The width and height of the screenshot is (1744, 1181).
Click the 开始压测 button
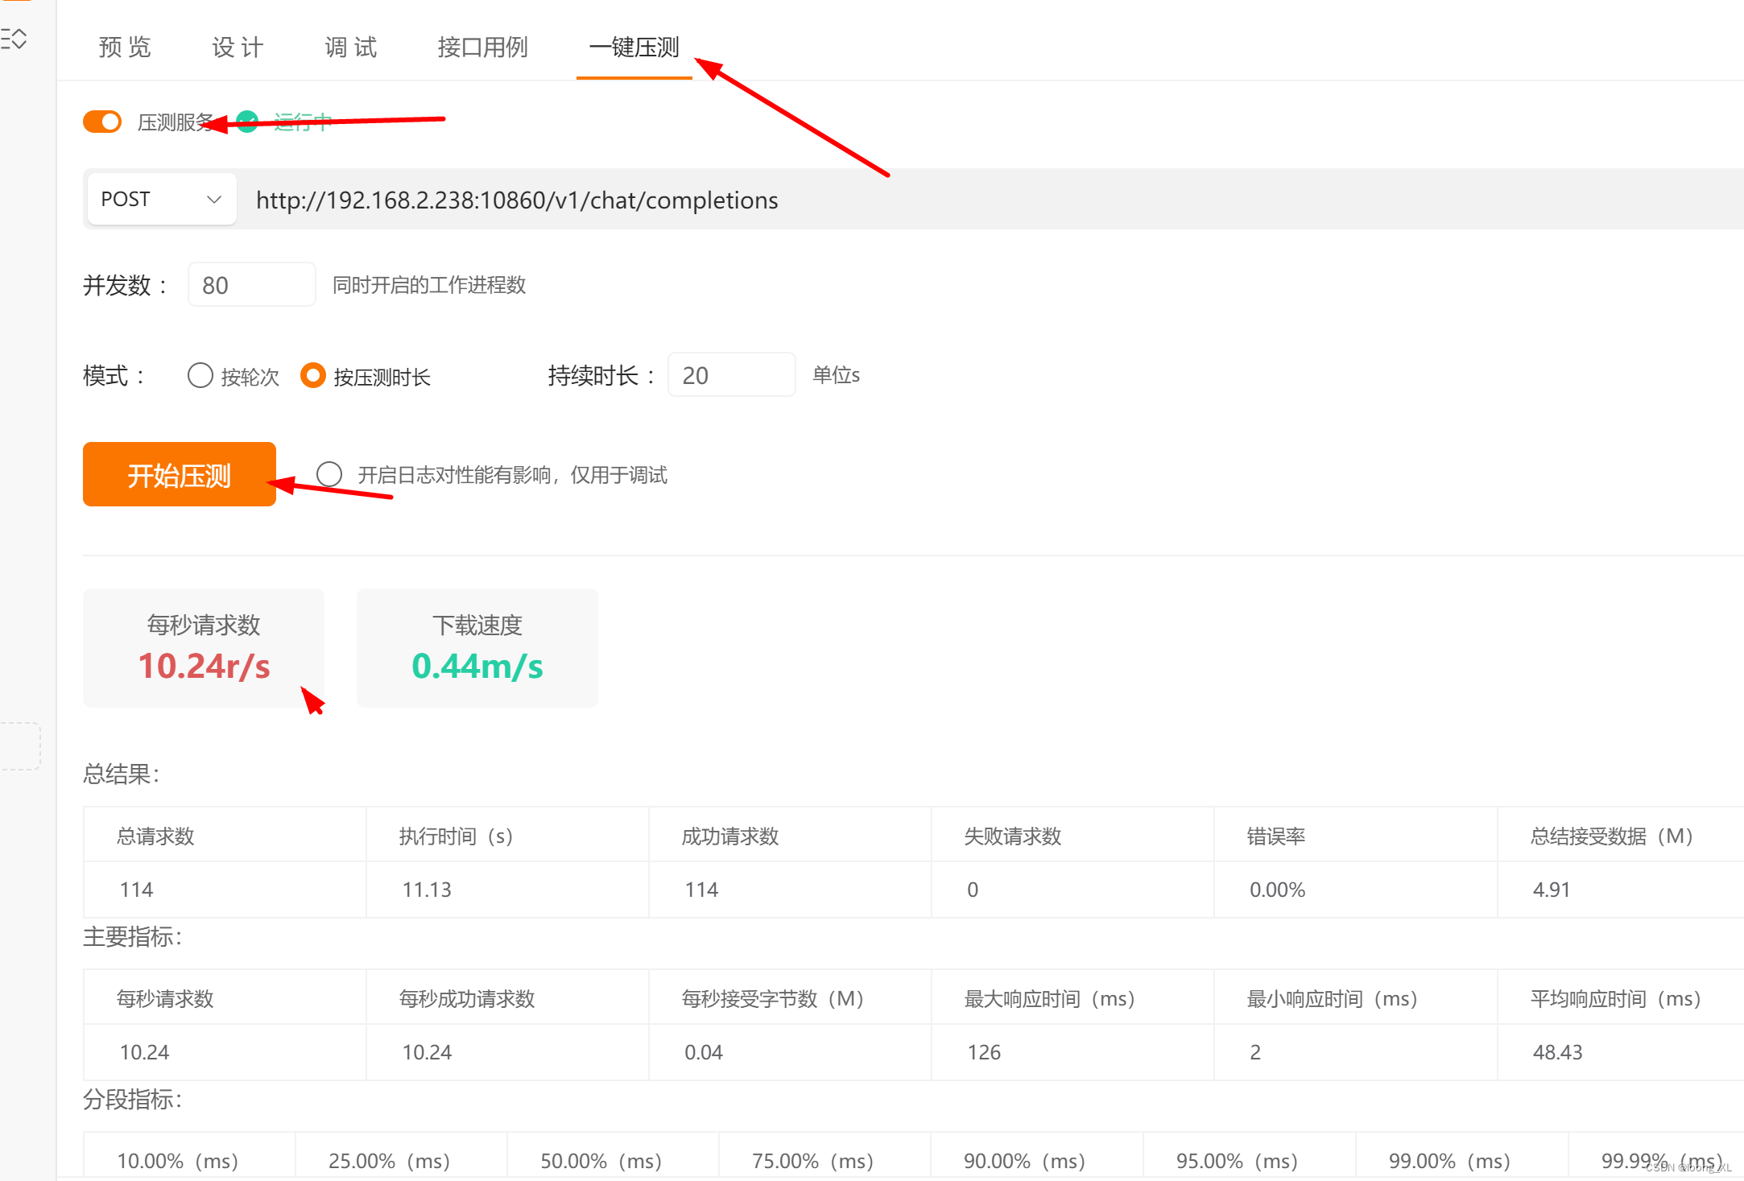[x=180, y=474]
